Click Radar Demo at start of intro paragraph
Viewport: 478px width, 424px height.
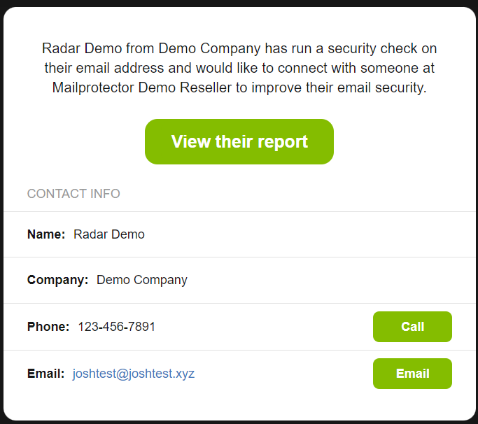(x=82, y=48)
